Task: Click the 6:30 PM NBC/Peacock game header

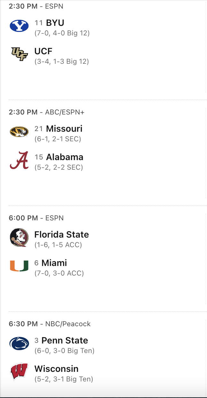Action: click(50, 324)
